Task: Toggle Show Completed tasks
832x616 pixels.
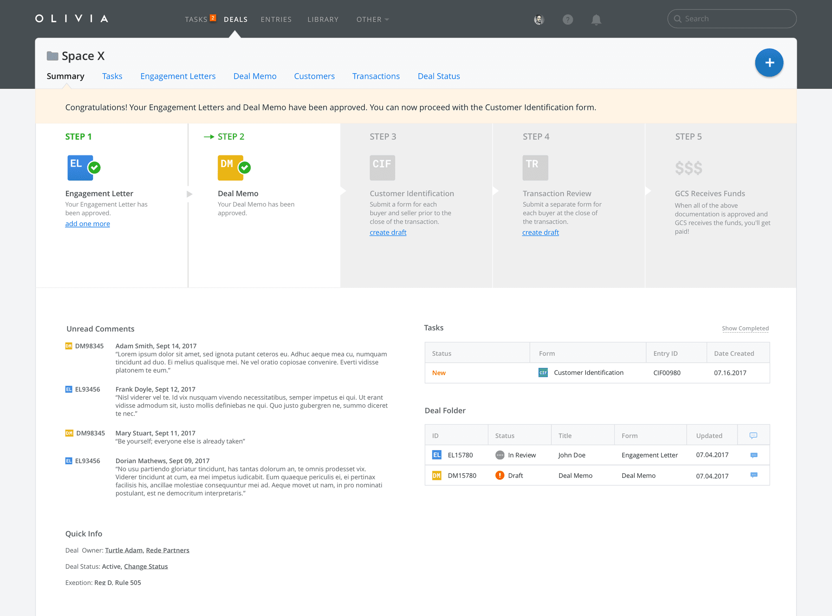Action: point(745,329)
